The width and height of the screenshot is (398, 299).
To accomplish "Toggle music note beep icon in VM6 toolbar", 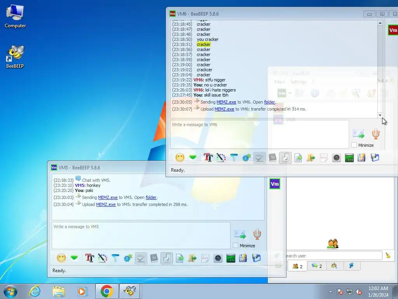I will click(285, 158).
